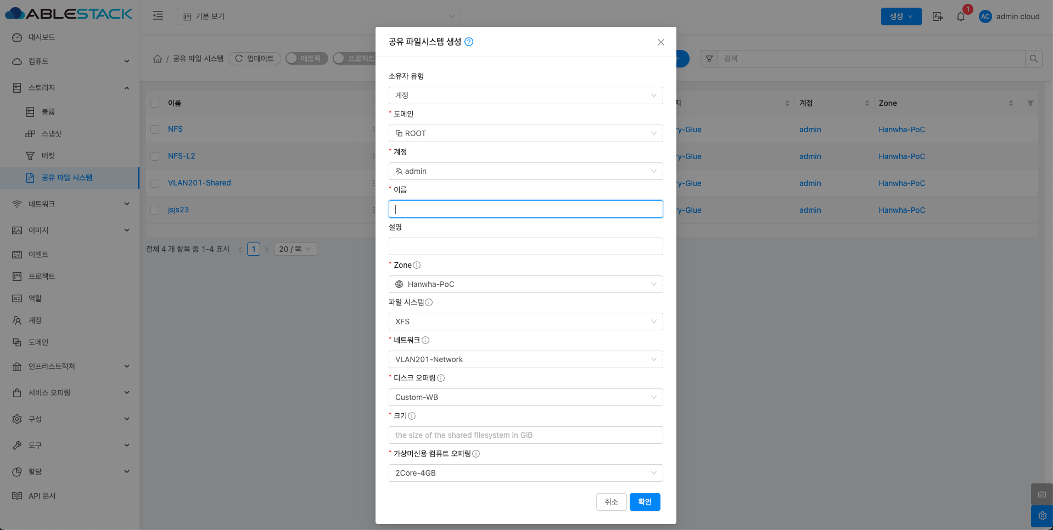Open the settings gear in corner
This screenshot has width=1053, height=530.
point(1041,516)
